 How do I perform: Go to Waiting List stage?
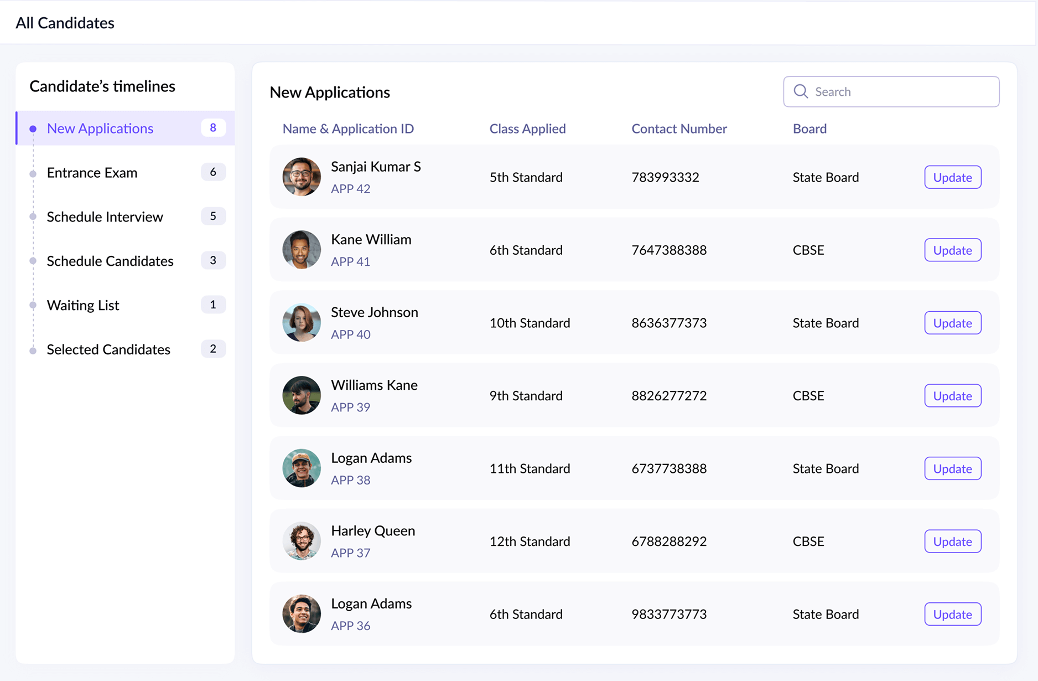click(x=83, y=305)
